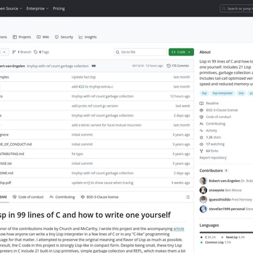
Task: Click the Go to file search box
Action: click(x=140, y=52)
